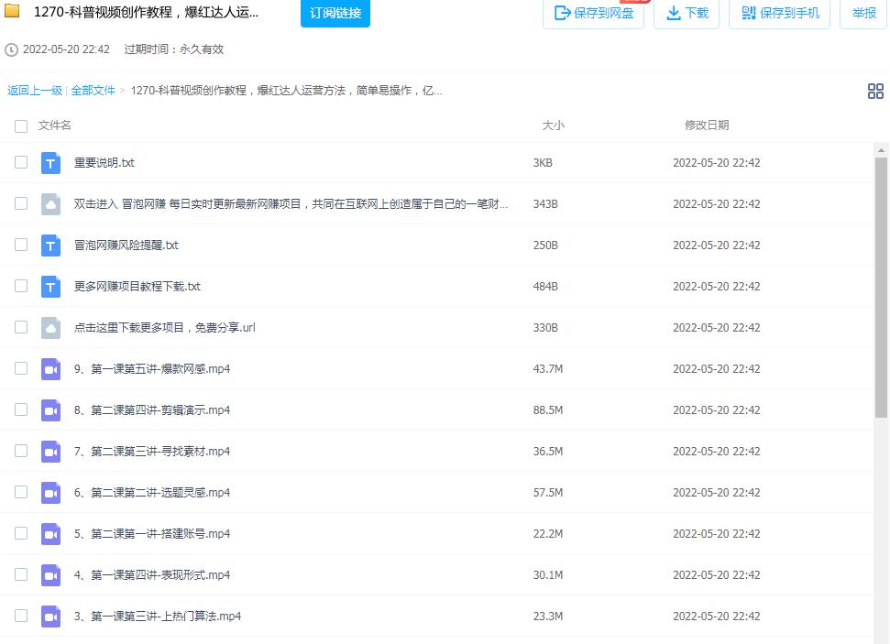Click video icon of 爆款网感.mp4
Image resolution: width=890 pixels, height=644 pixels.
coord(50,369)
